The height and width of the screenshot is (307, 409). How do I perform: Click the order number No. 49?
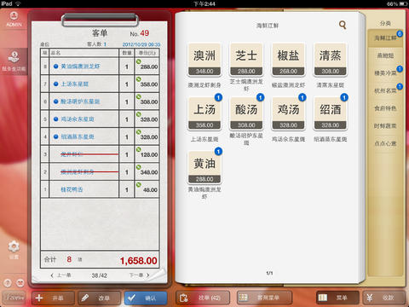140,33
